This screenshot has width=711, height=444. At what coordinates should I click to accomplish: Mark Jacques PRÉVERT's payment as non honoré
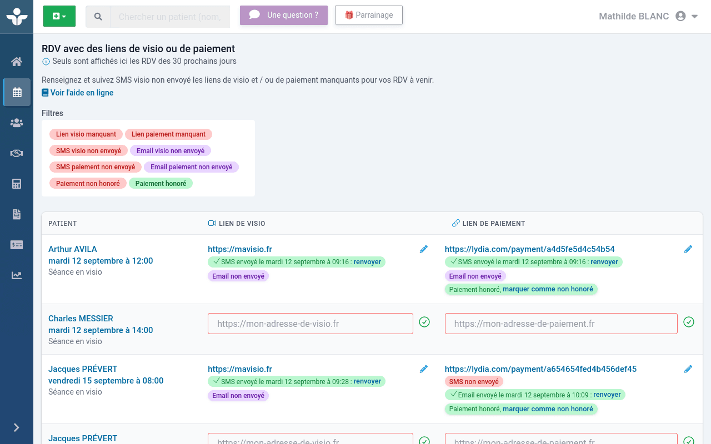coord(548,409)
